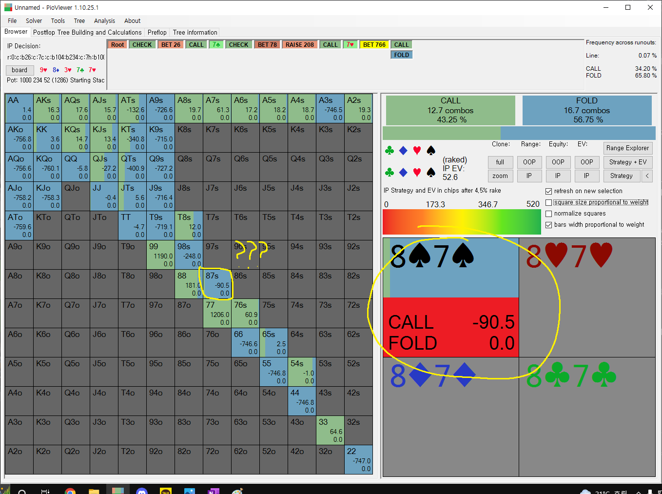Open OneNote from the taskbar

tap(213, 490)
